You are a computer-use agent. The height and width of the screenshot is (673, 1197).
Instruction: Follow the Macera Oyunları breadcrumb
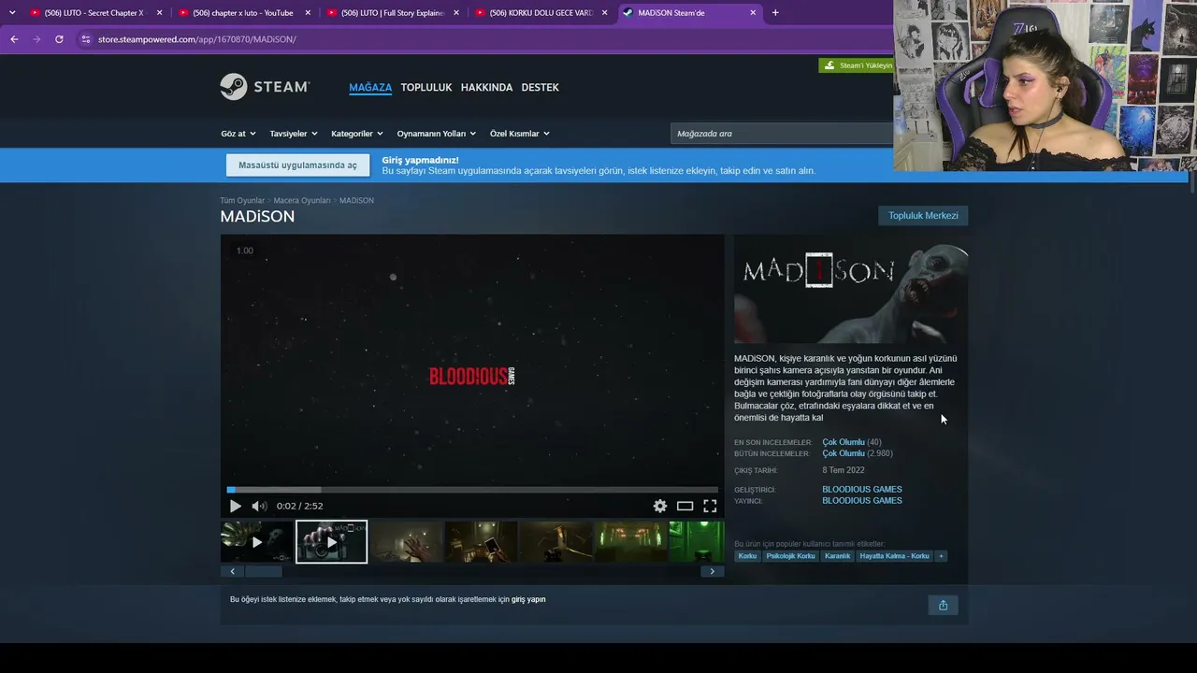click(302, 201)
